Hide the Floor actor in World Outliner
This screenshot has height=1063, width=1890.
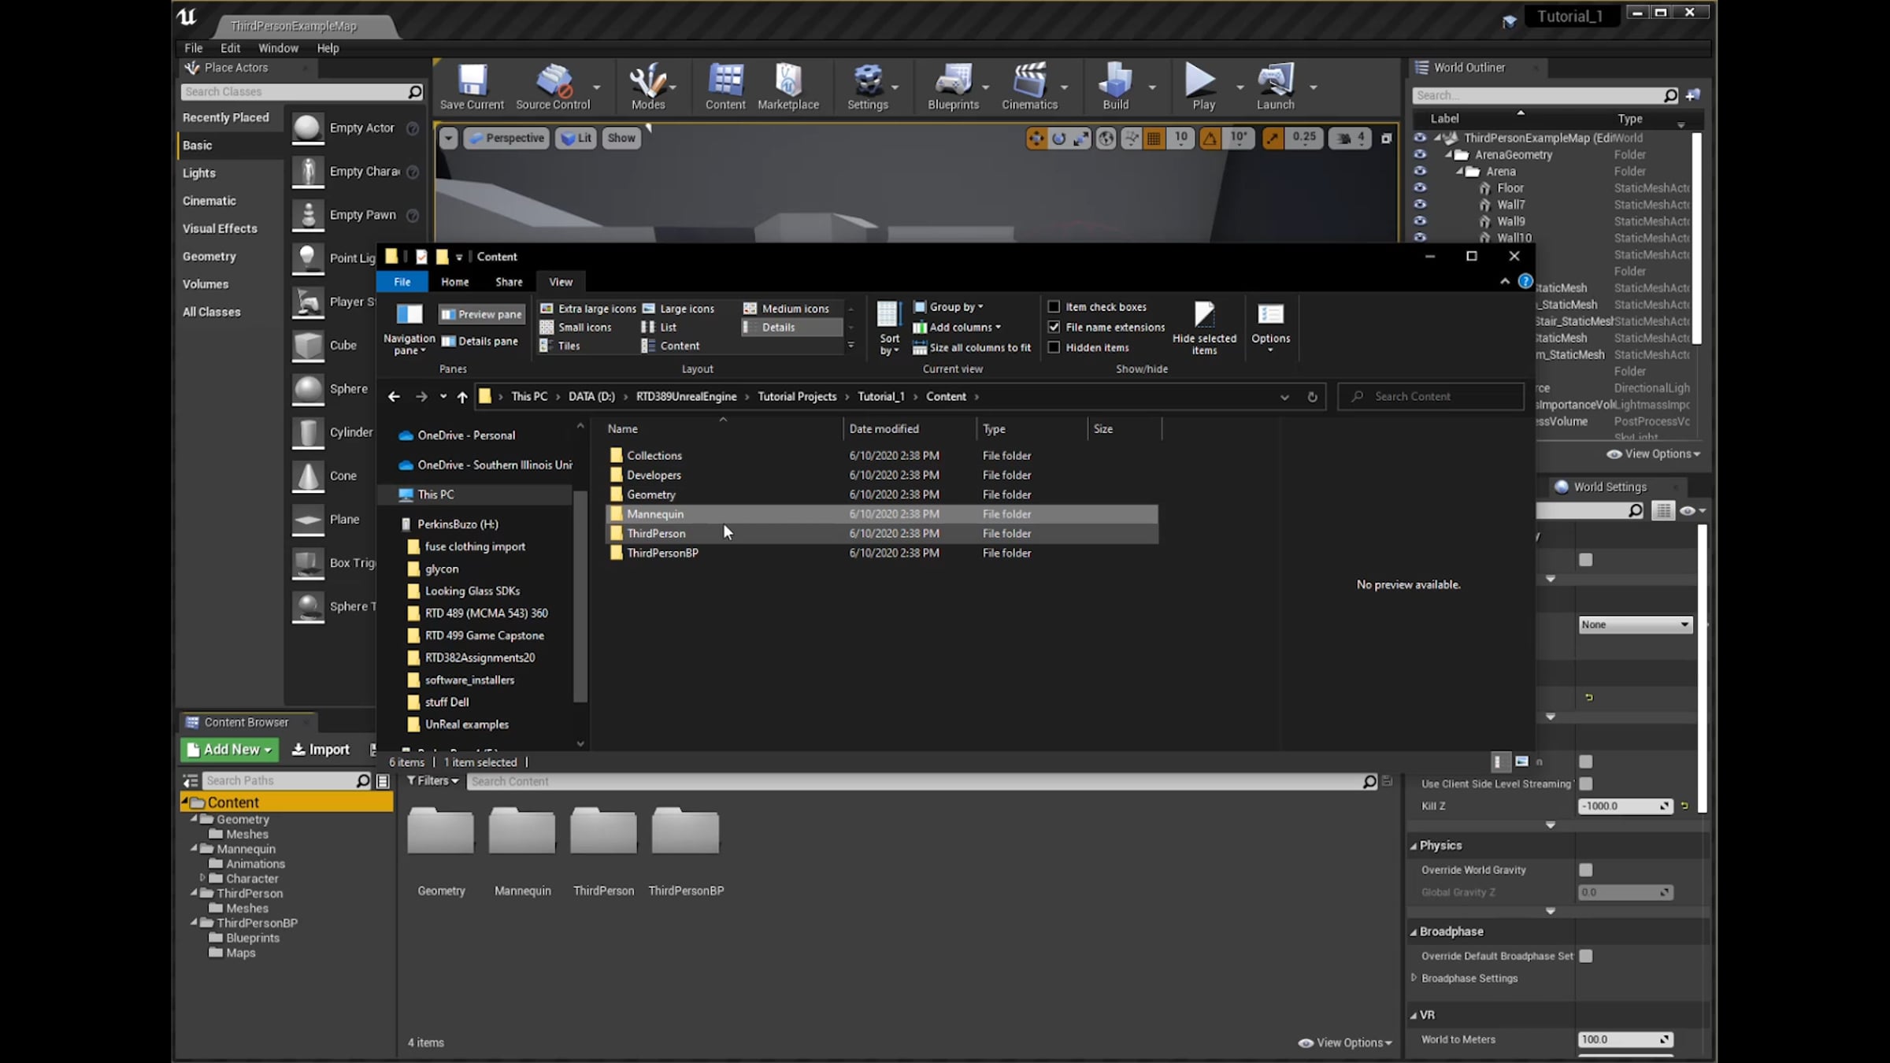coord(1420,187)
